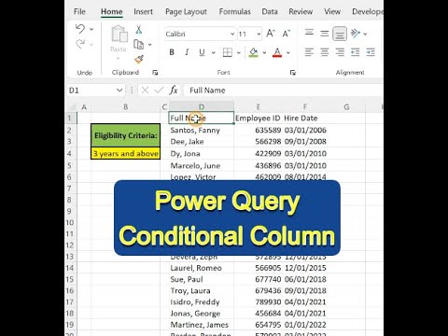This screenshot has width=448, height=336.
Task: Toggle Bold formatting
Action: coord(172,52)
